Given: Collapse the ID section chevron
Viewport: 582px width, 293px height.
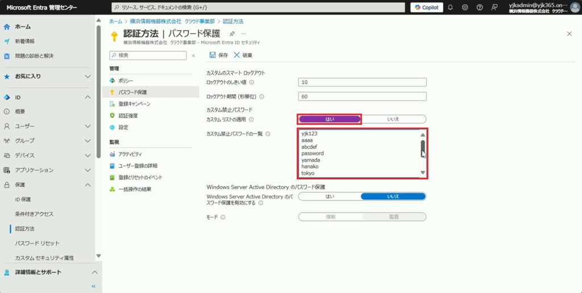Looking at the screenshot, I should pyautogui.click(x=88, y=97).
